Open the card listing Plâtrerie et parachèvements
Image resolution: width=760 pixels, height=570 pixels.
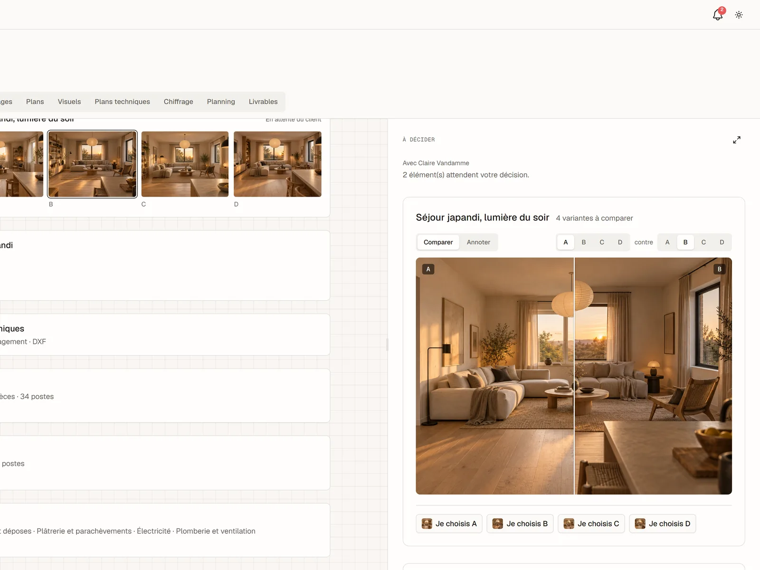tap(165, 530)
